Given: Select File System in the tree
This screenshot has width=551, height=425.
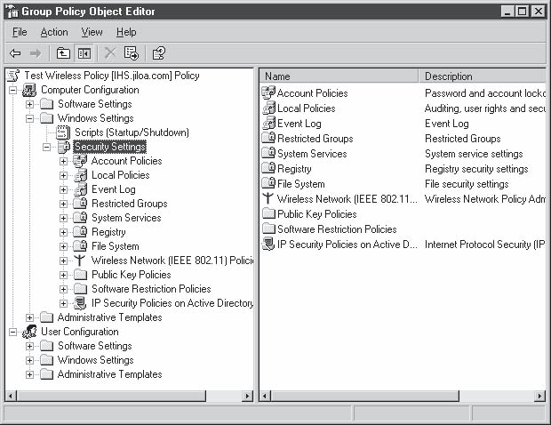Looking at the screenshot, I should click(116, 246).
